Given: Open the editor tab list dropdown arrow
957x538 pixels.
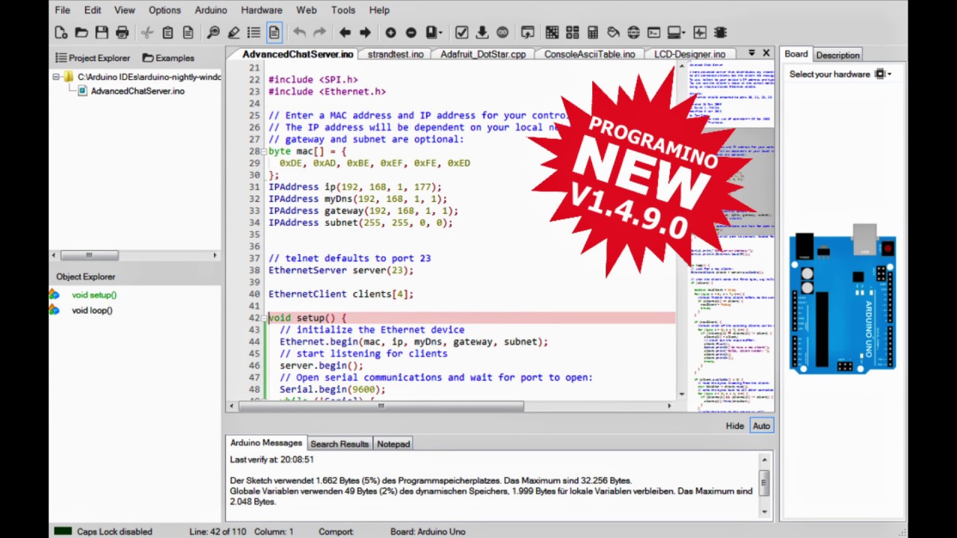Looking at the screenshot, I should [752, 54].
